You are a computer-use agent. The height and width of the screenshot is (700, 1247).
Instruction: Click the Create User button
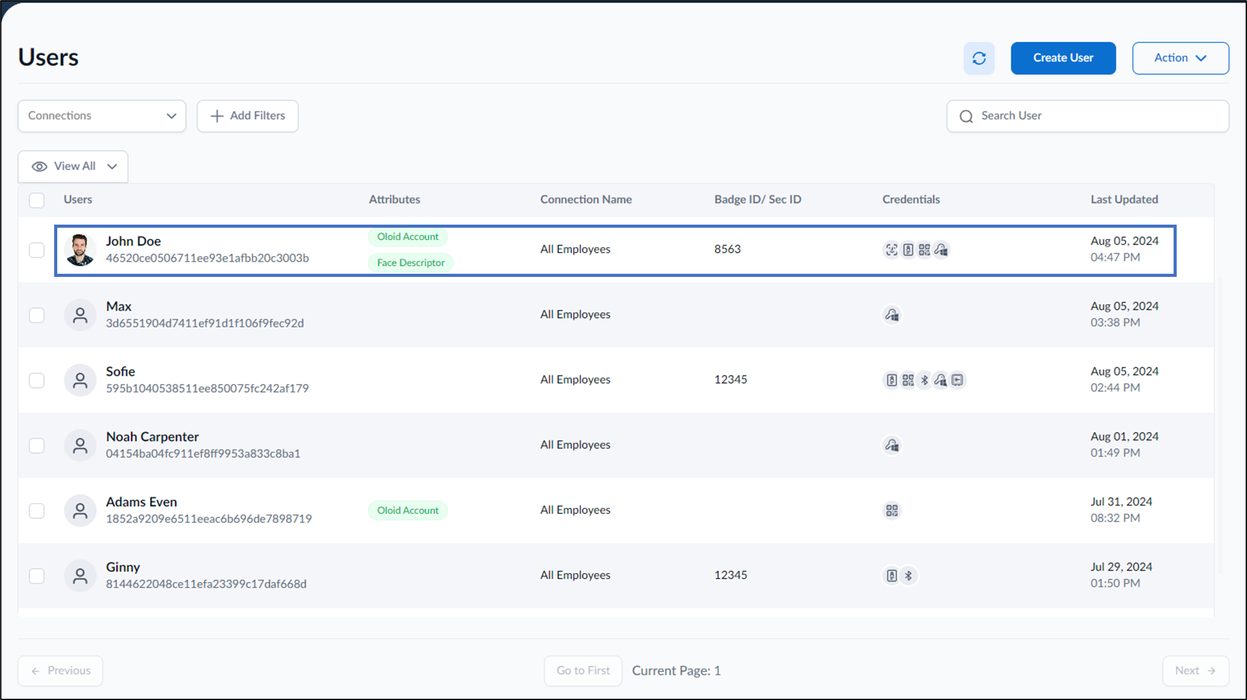(1063, 58)
